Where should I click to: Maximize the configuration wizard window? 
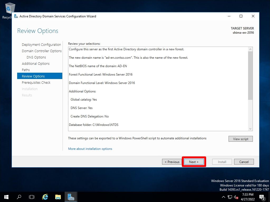pos(241,16)
